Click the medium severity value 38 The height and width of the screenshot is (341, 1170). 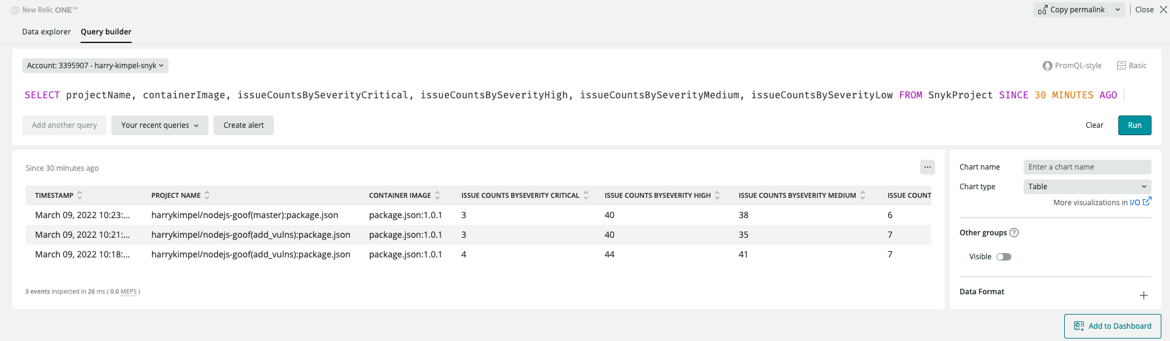pos(744,215)
